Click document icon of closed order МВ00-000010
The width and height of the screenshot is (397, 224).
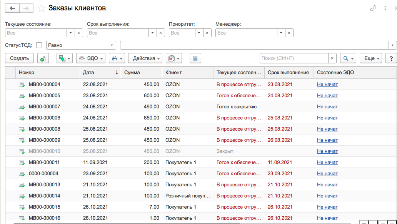pyautogui.click(x=22, y=151)
